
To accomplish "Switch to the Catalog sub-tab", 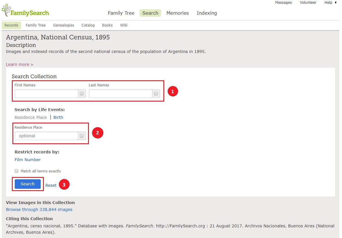I will 88,25.
